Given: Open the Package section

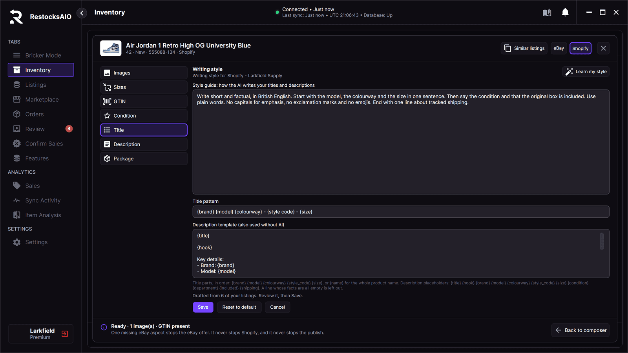Looking at the screenshot, I should pyautogui.click(x=144, y=158).
